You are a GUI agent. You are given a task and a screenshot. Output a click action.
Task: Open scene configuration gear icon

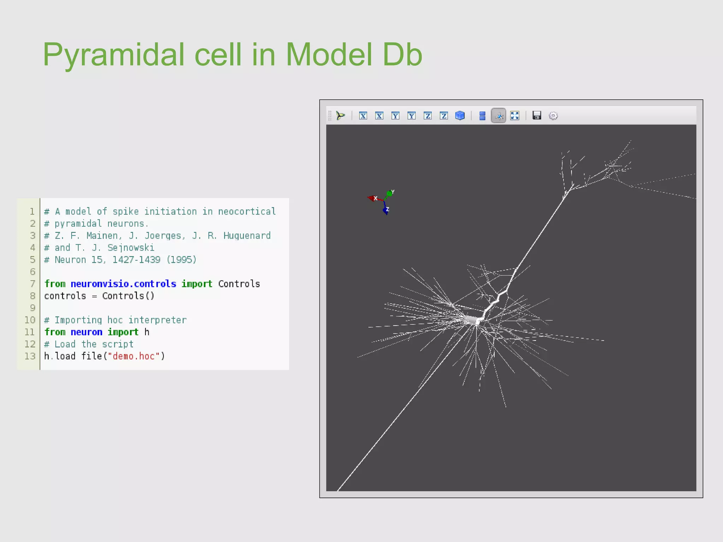[553, 116]
